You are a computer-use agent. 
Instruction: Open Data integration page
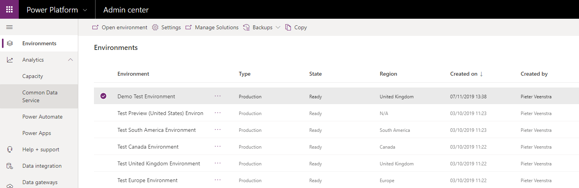pos(42,166)
